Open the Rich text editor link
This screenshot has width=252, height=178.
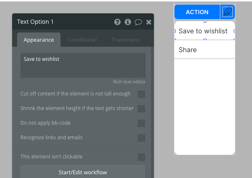click(129, 82)
